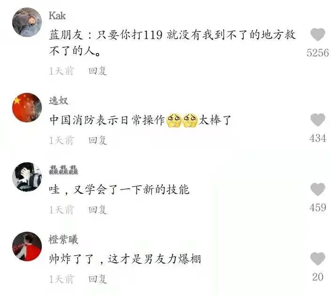Screen dimensions: 331x295
Task: Open the third commenter's stylized username
Action: (63, 170)
